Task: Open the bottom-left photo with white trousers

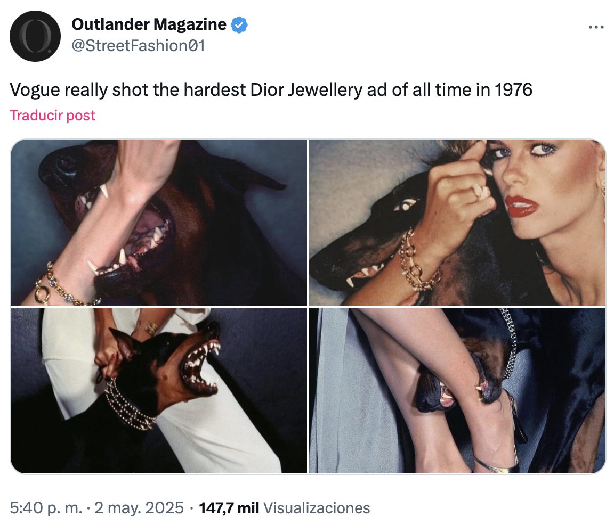Action: pos(159,390)
